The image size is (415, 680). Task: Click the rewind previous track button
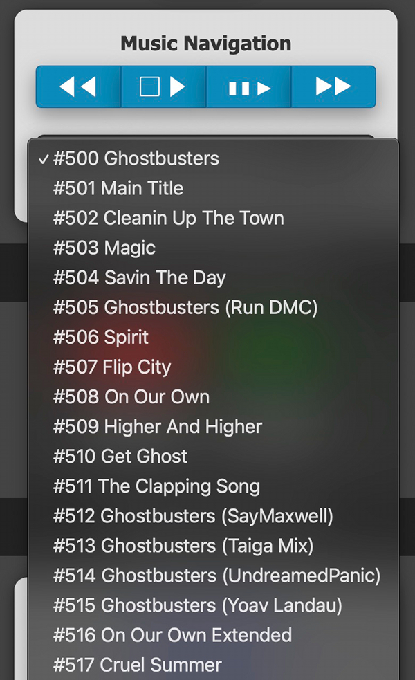(x=78, y=86)
